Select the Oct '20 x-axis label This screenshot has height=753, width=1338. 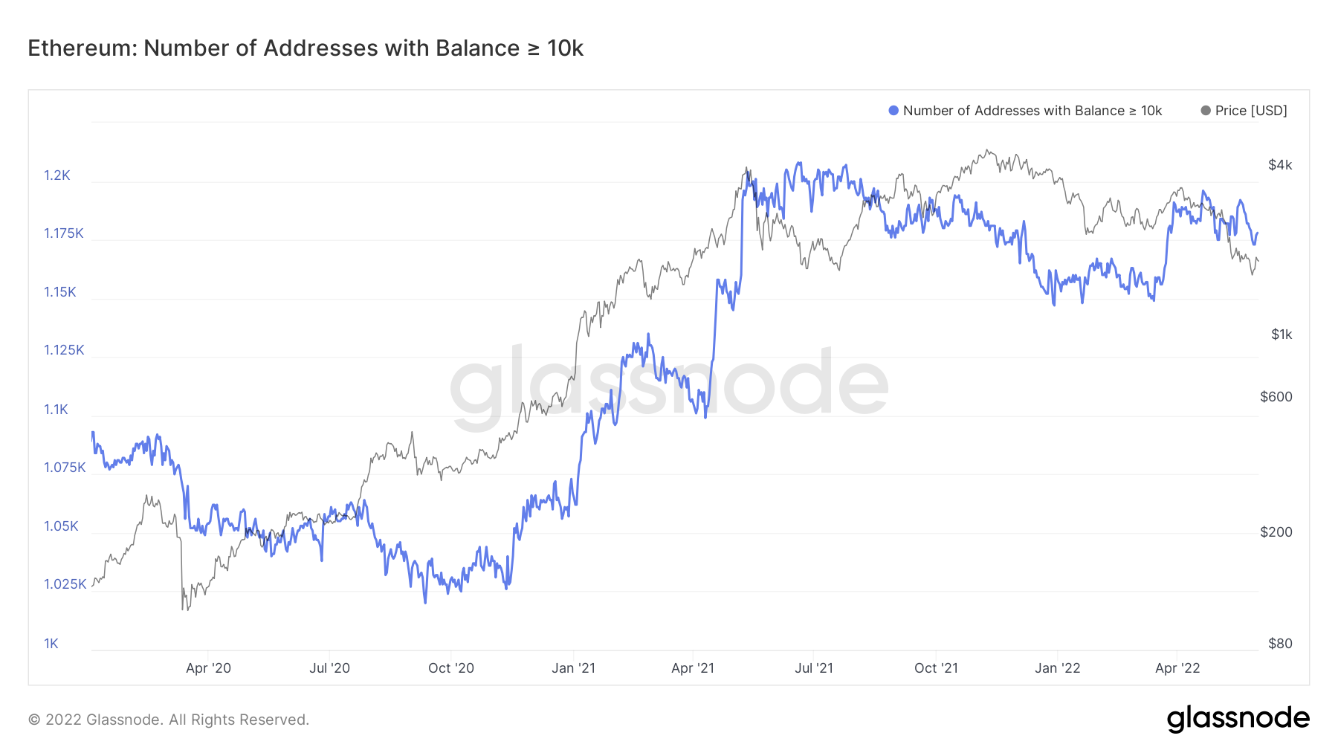451,668
